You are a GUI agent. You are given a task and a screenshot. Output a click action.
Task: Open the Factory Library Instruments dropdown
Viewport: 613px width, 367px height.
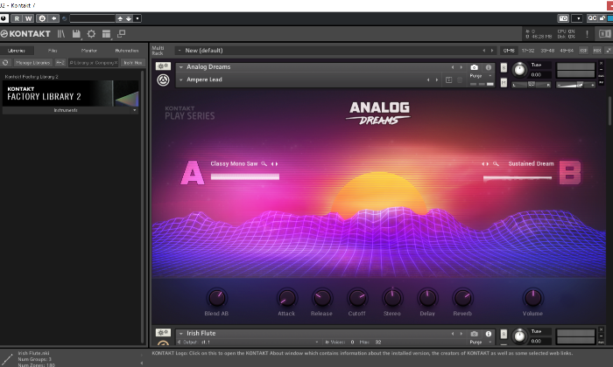tap(135, 110)
